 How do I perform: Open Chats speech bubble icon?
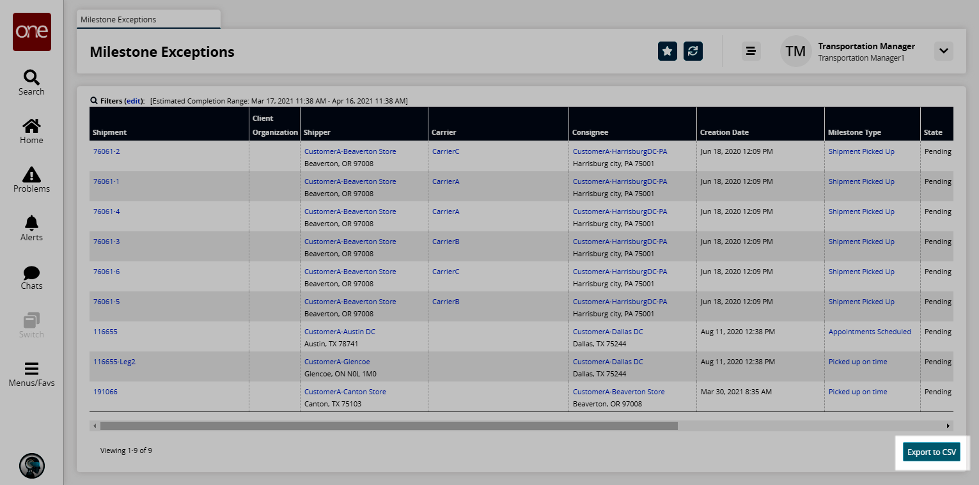pyautogui.click(x=31, y=273)
